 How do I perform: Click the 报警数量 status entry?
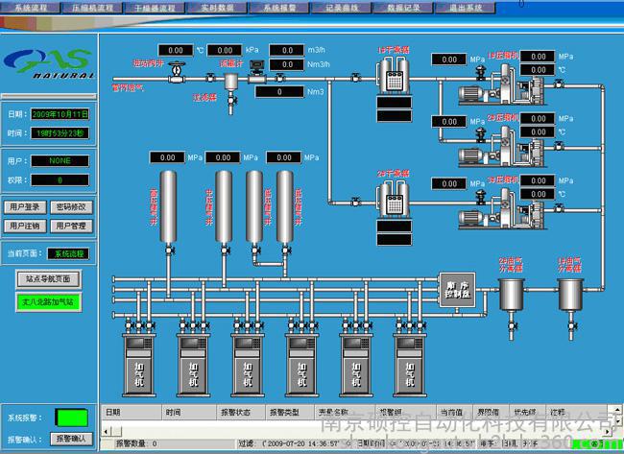pos(135,443)
